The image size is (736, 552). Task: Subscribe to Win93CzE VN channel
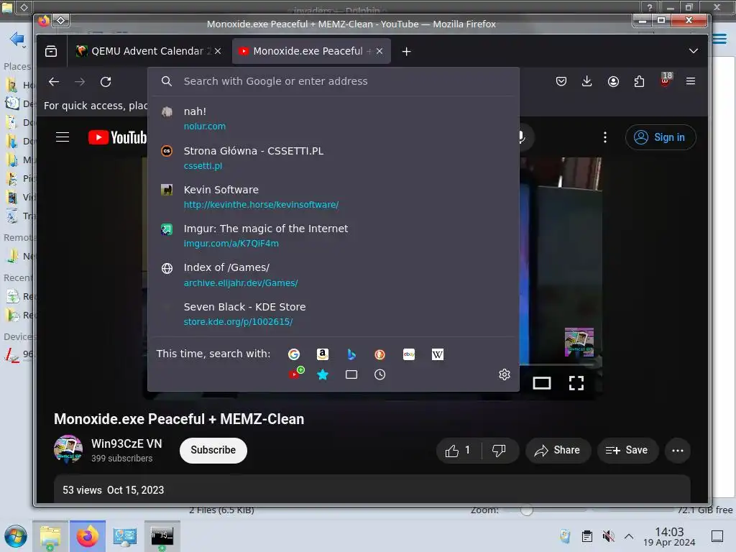(213, 450)
